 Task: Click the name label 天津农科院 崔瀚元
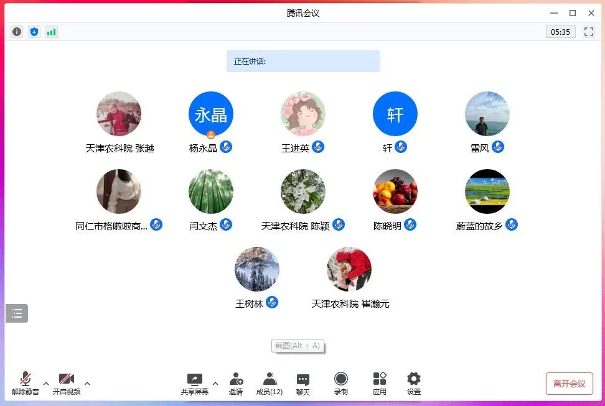350,304
